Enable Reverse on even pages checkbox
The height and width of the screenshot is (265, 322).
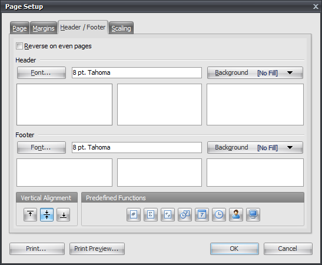(19, 46)
